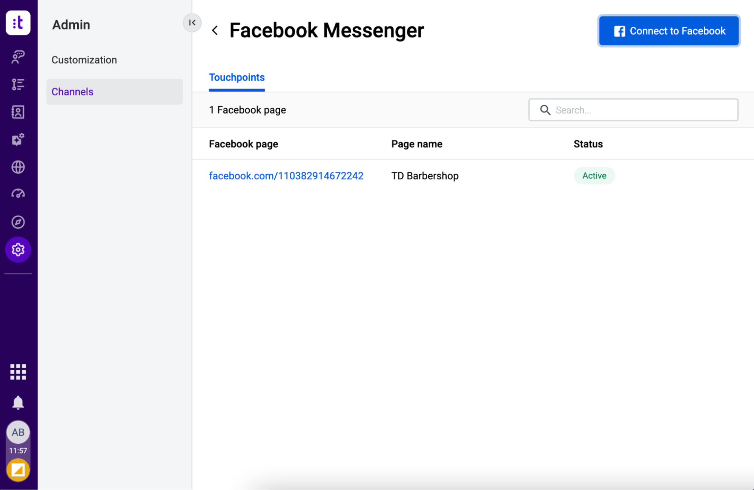Click the Admin panel heading
The width and height of the screenshot is (754, 490).
point(71,25)
